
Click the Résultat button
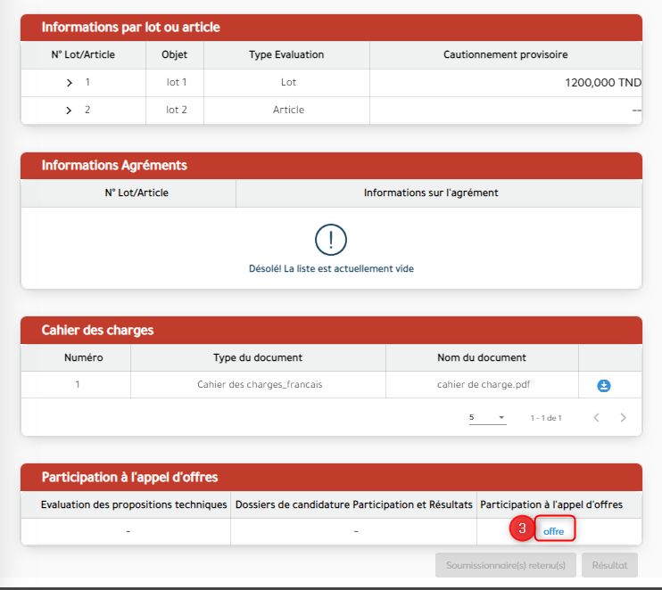click(x=609, y=565)
